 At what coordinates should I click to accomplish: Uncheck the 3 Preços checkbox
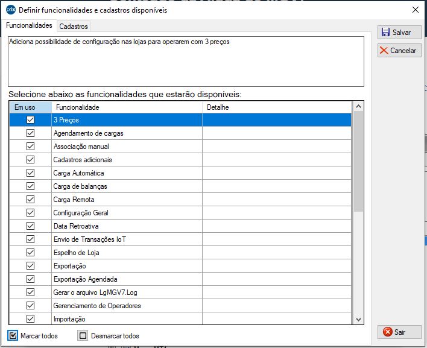pyautogui.click(x=30, y=120)
